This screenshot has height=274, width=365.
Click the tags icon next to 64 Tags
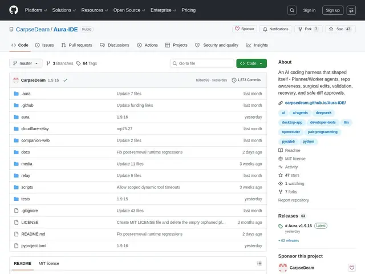pyautogui.click(x=79, y=63)
